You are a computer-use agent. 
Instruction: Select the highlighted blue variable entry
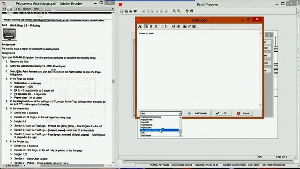(159, 130)
